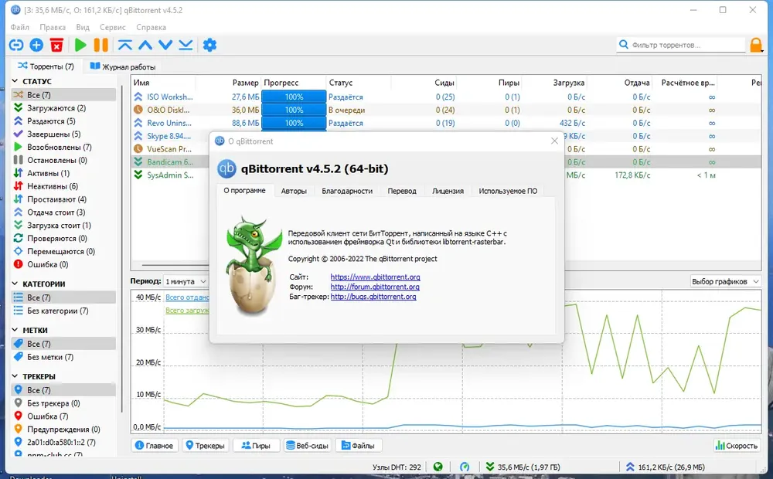Screen dimensions: 773x479
Task: Click move up in queue arrow icon
Action: 145,46
